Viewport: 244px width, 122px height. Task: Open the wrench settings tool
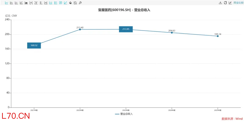pyautogui.click(x=80, y=3)
